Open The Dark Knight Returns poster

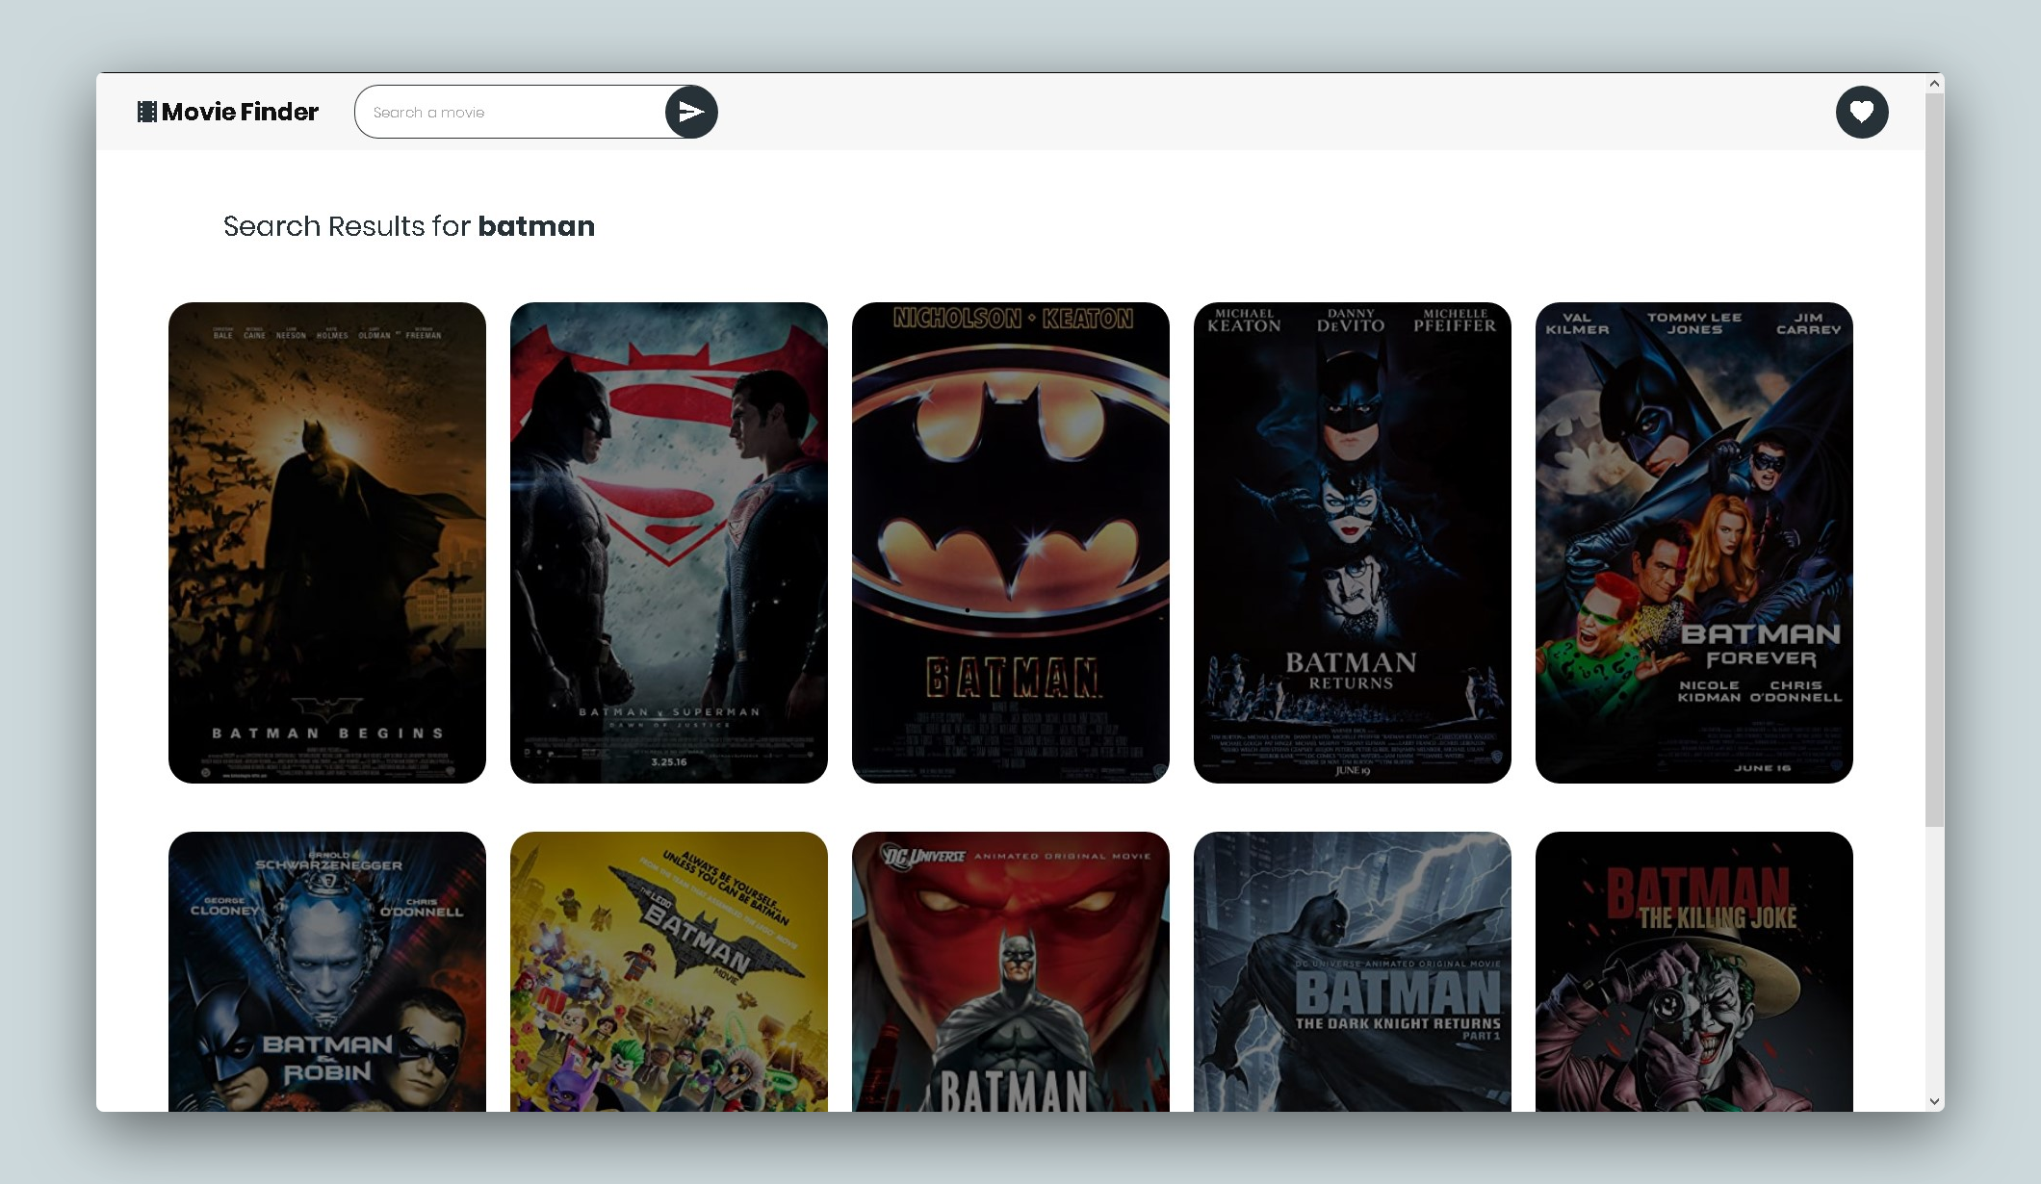click(x=1353, y=972)
